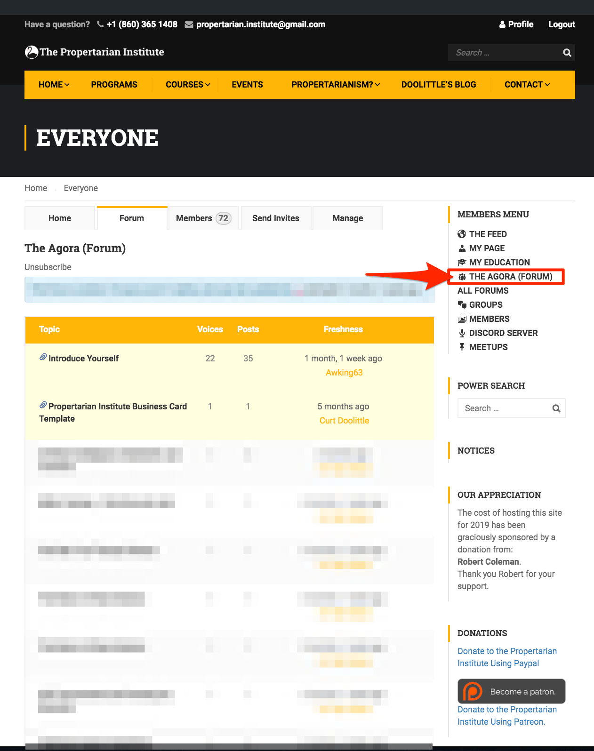The height and width of the screenshot is (751, 594).
Task: Click the pushpin Meetups icon
Action: tap(462, 347)
